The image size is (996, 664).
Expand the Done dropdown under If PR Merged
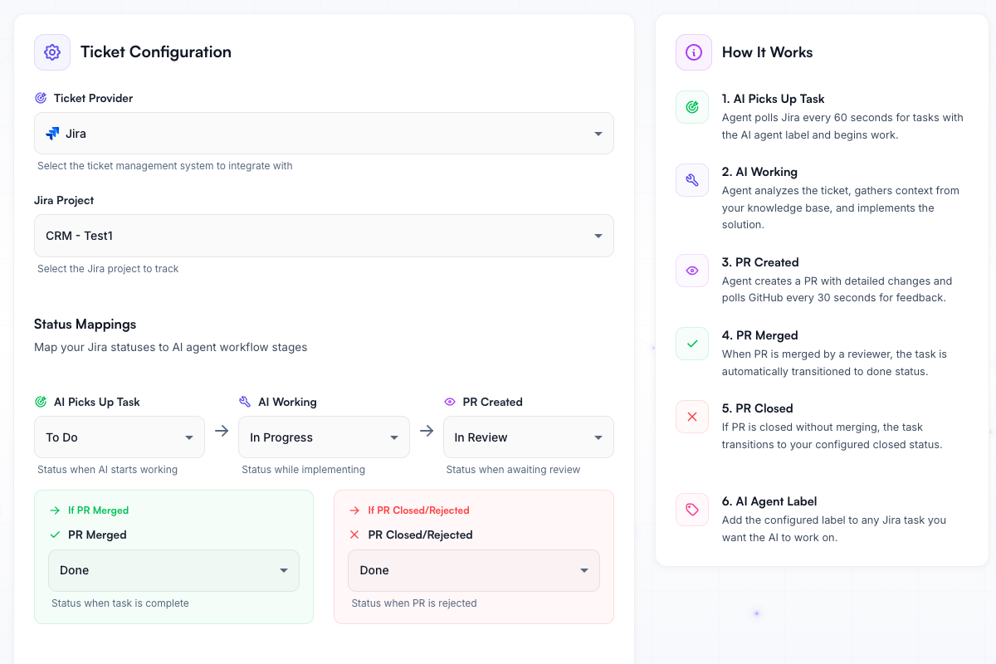tap(173, 570)
